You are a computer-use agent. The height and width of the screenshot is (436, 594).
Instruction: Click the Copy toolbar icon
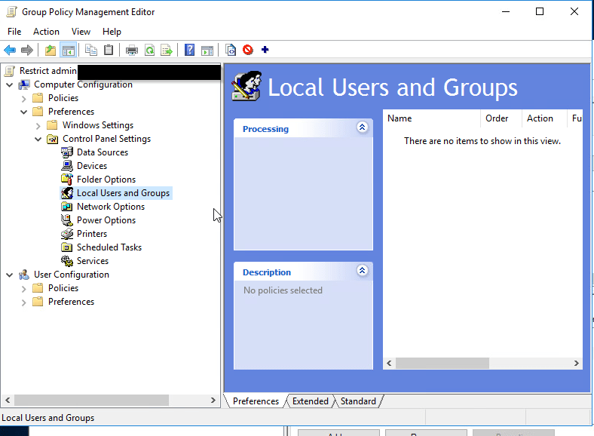[x=91, y=50]
